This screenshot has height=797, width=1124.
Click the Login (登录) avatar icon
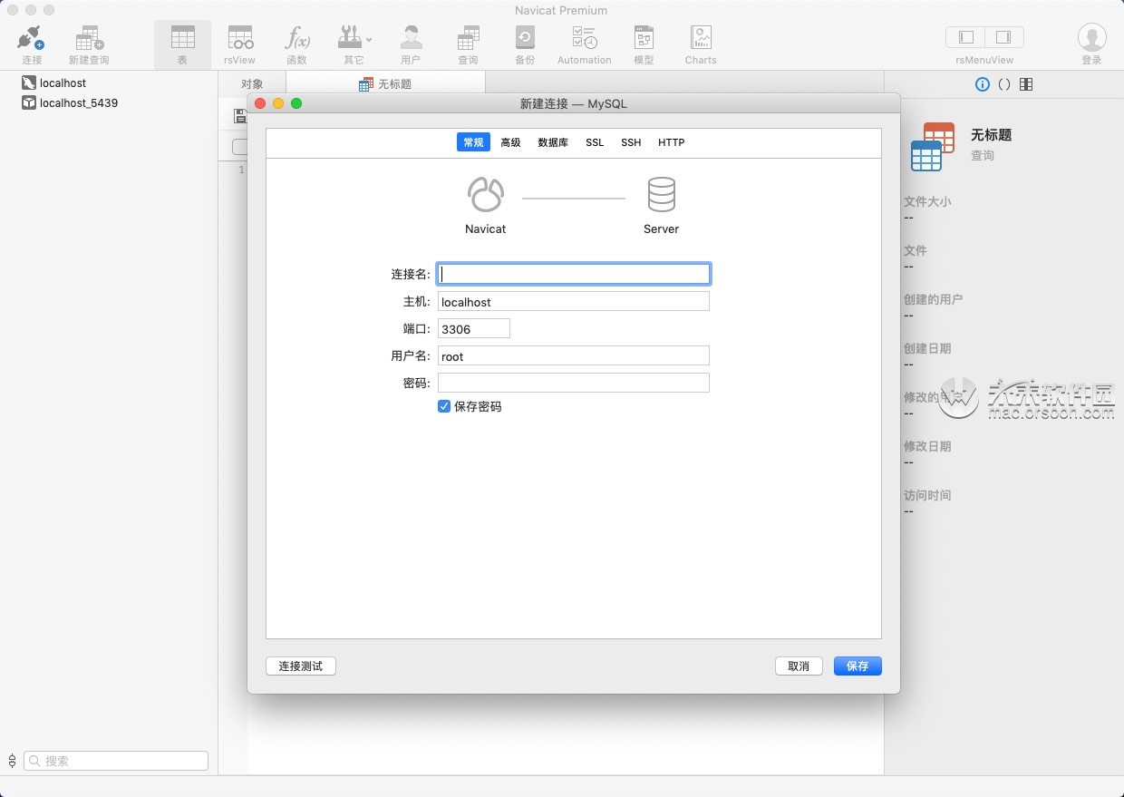1091,37
